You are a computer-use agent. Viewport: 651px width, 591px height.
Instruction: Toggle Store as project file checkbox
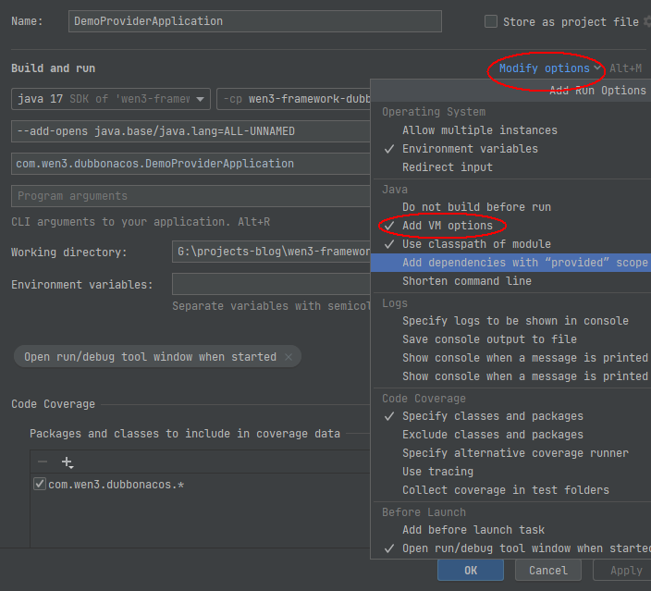point(491,21)
